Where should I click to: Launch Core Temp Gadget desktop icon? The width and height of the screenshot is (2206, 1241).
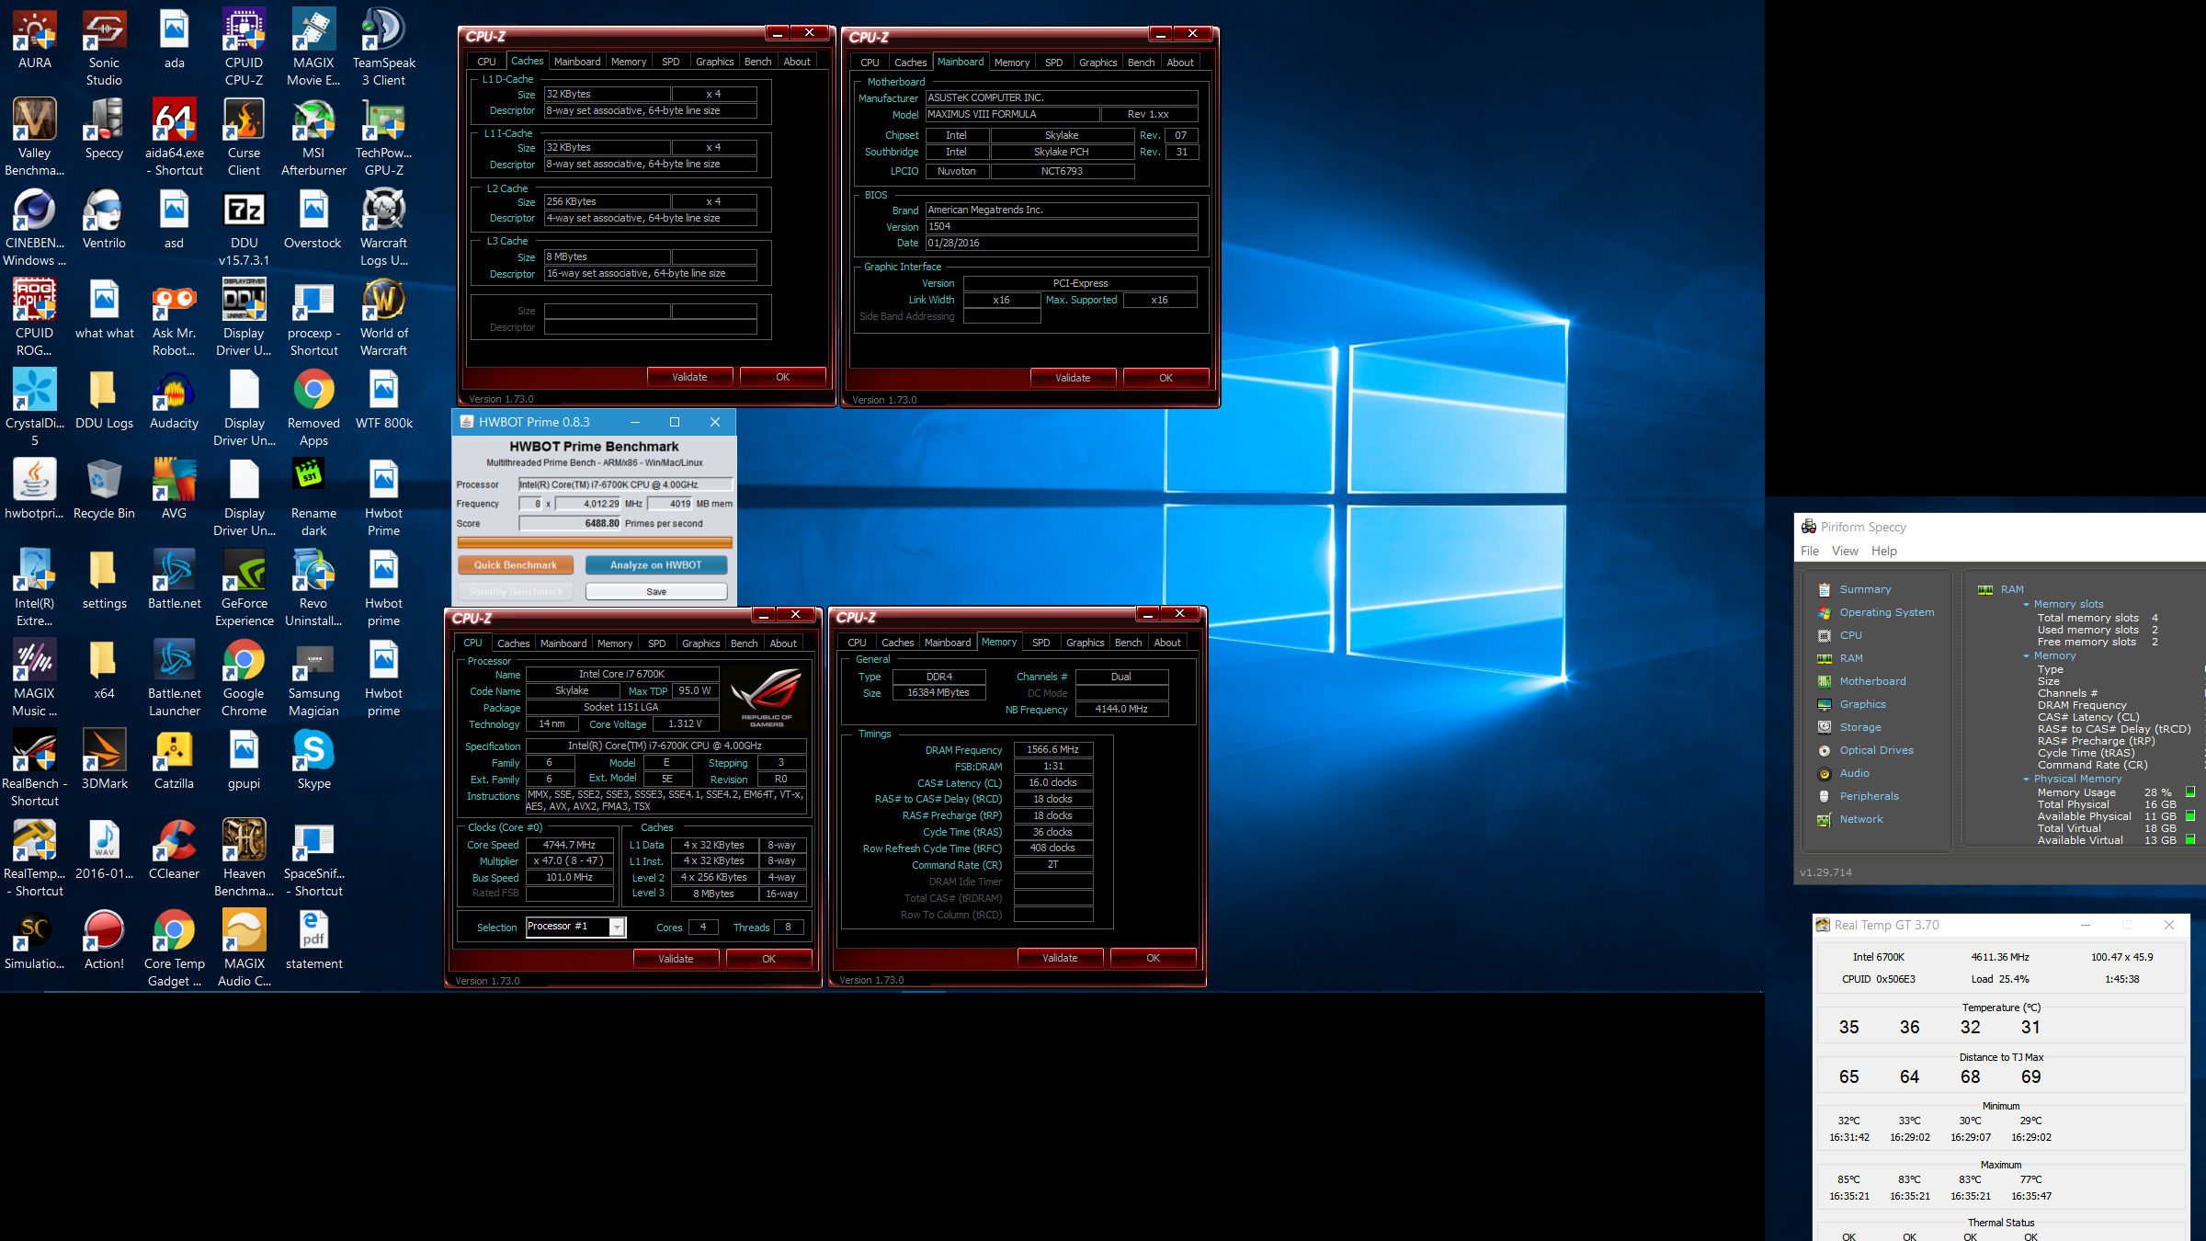point(174,948)
